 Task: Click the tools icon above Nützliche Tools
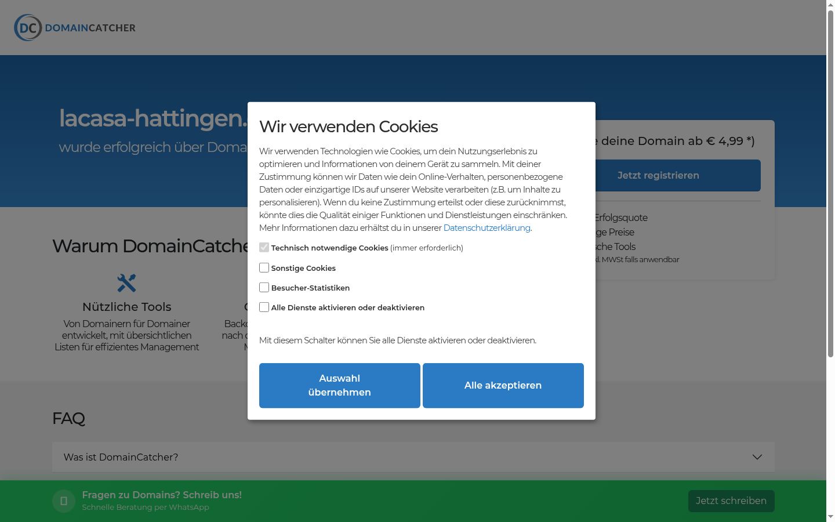pos(126,283)
